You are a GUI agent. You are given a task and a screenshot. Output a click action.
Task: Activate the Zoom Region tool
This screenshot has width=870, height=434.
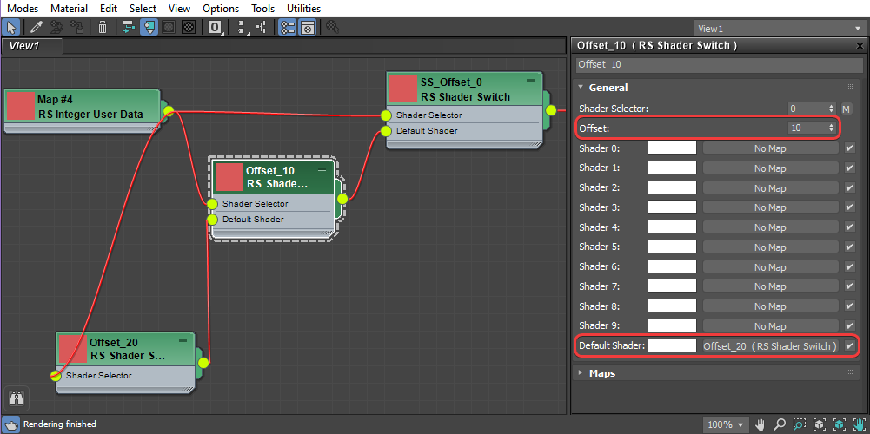[x=800, y=424]
